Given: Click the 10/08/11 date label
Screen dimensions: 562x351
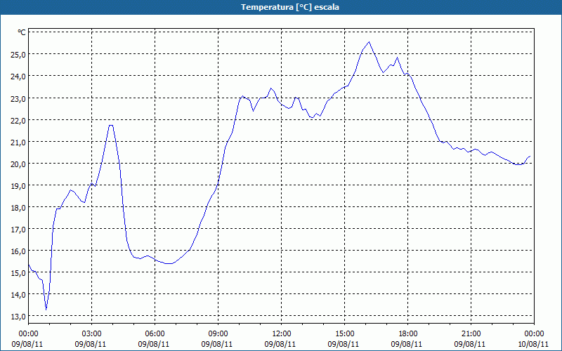Looking at the screenshot, I should [x=534, y=344].
